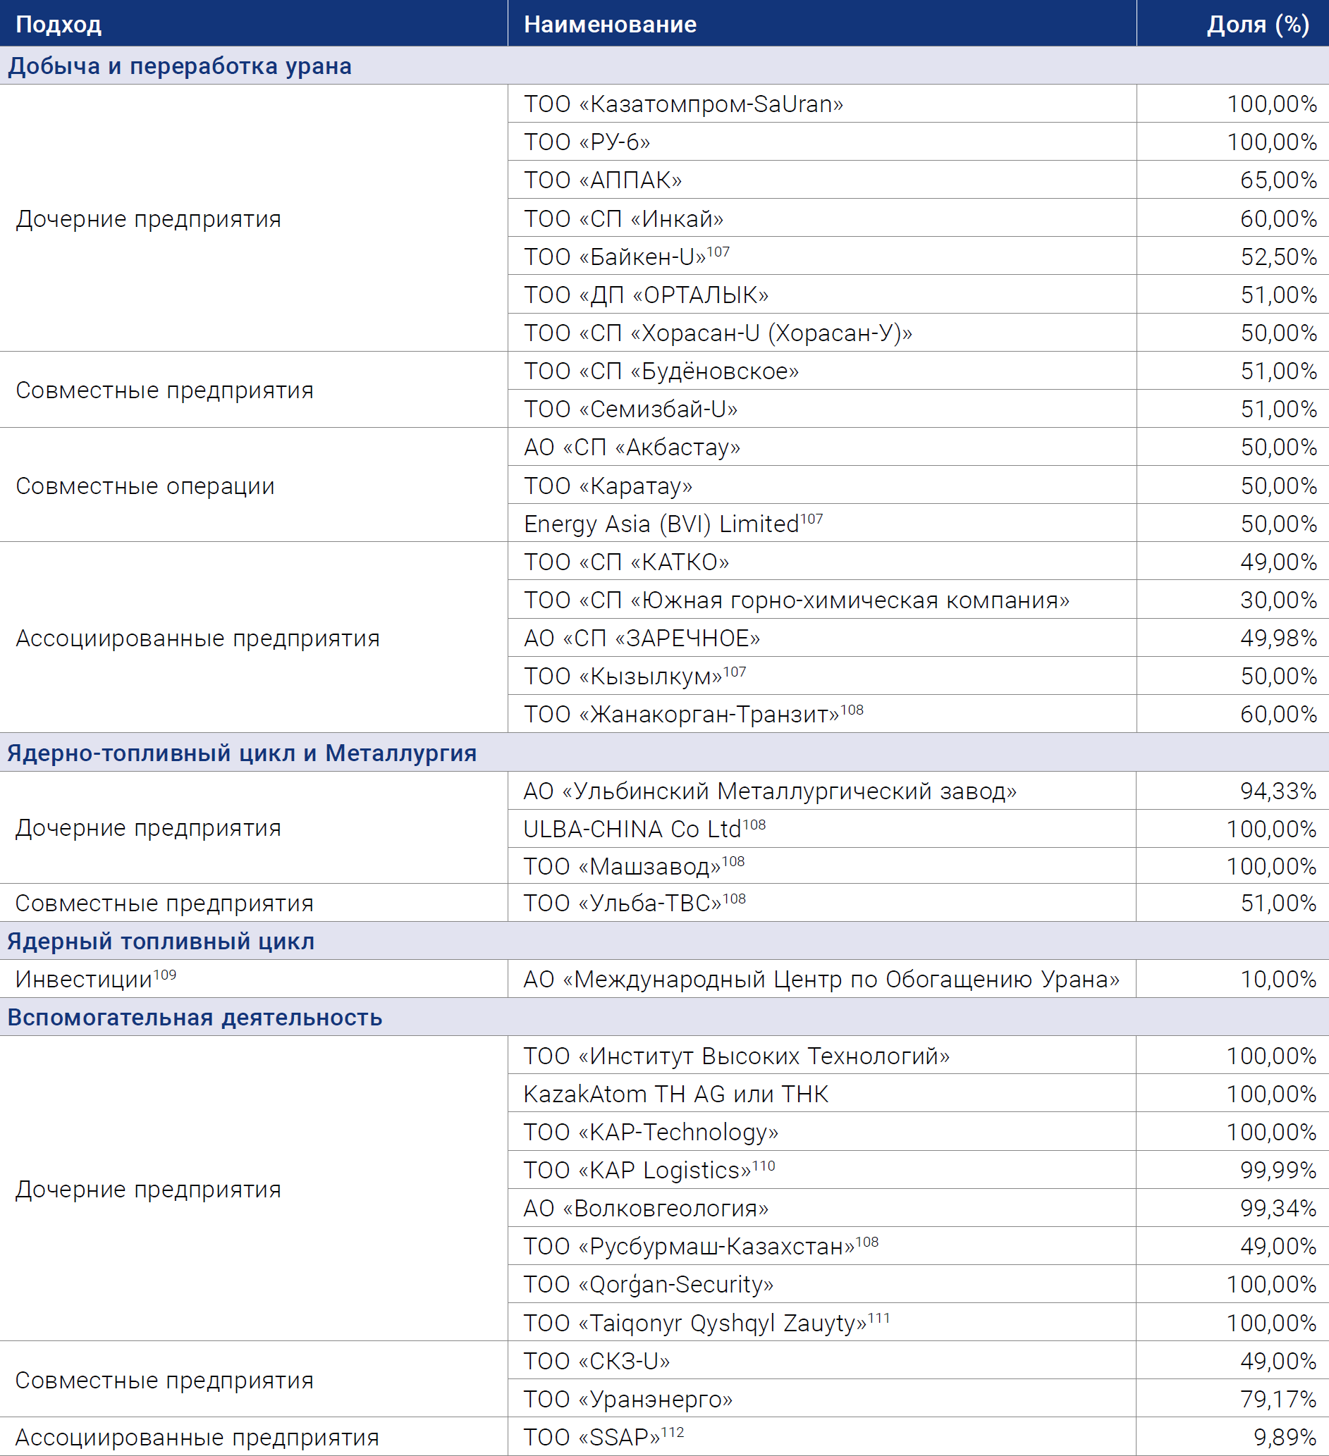Select the 65,00% share value
The height and width of the screenshot is (1456, 1329).
[x=1278, y=180]
